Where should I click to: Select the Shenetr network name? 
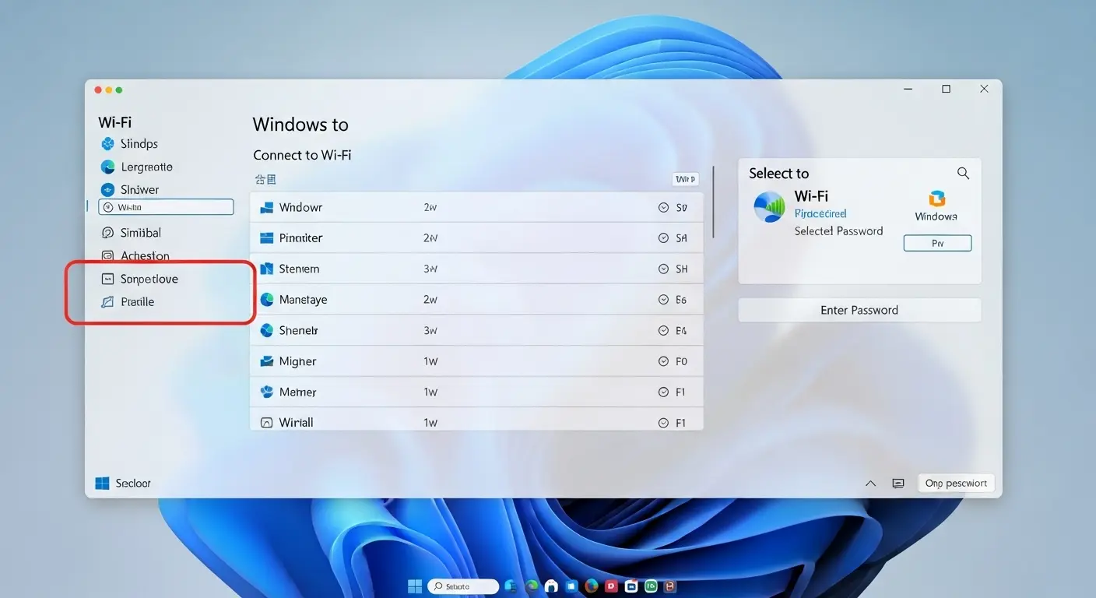tap(299, 331)
